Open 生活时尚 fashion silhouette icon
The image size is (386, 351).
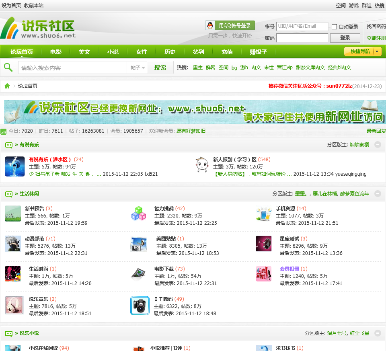click(x=13, y=274)
